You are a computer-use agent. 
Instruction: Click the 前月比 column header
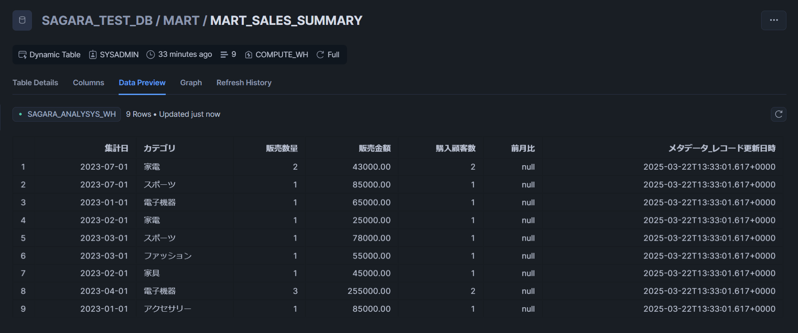523,148
